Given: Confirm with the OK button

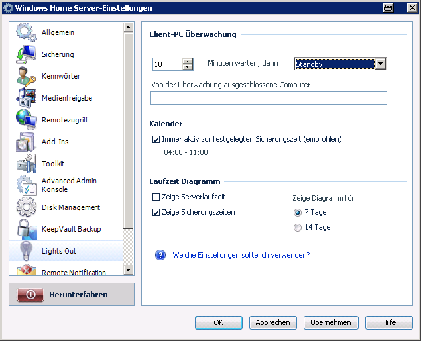Looking at the screenshot, I should [219, 322].
